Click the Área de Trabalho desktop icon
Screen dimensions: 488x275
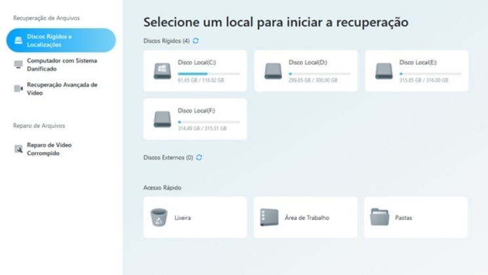coord(269,217)
